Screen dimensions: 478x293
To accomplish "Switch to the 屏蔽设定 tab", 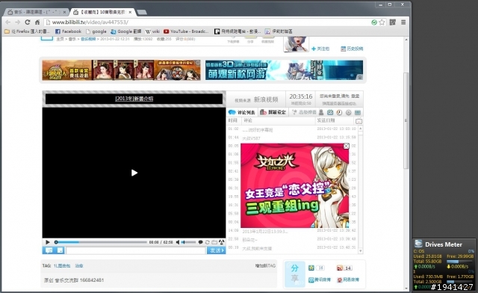I will pos(273,112).
